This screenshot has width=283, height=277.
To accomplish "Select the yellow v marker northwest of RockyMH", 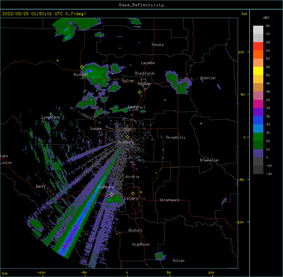I will pos(57,61).
